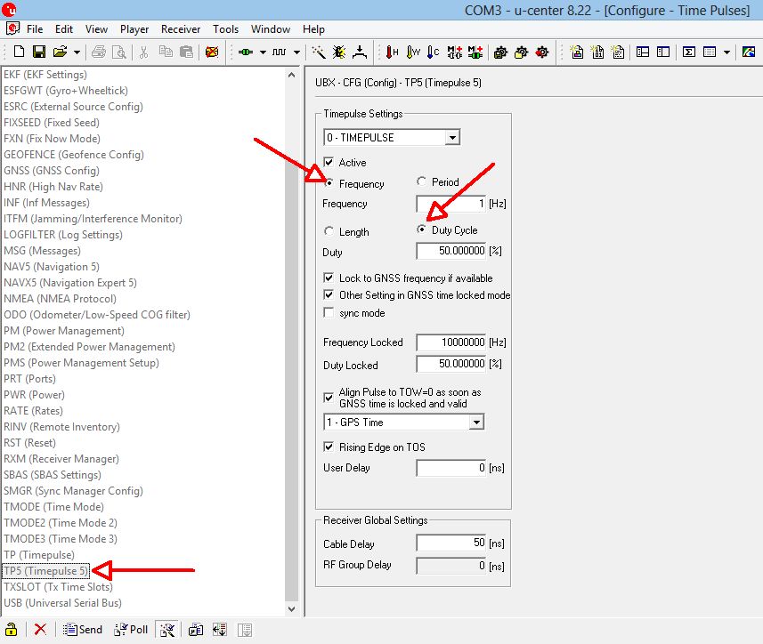Expand the table view dropdown arrow

pos(727,52)
